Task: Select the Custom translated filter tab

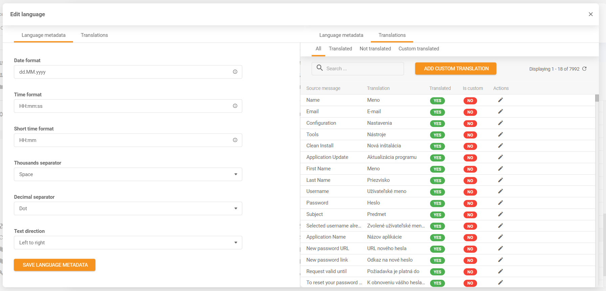Action: tap(419, 49)
